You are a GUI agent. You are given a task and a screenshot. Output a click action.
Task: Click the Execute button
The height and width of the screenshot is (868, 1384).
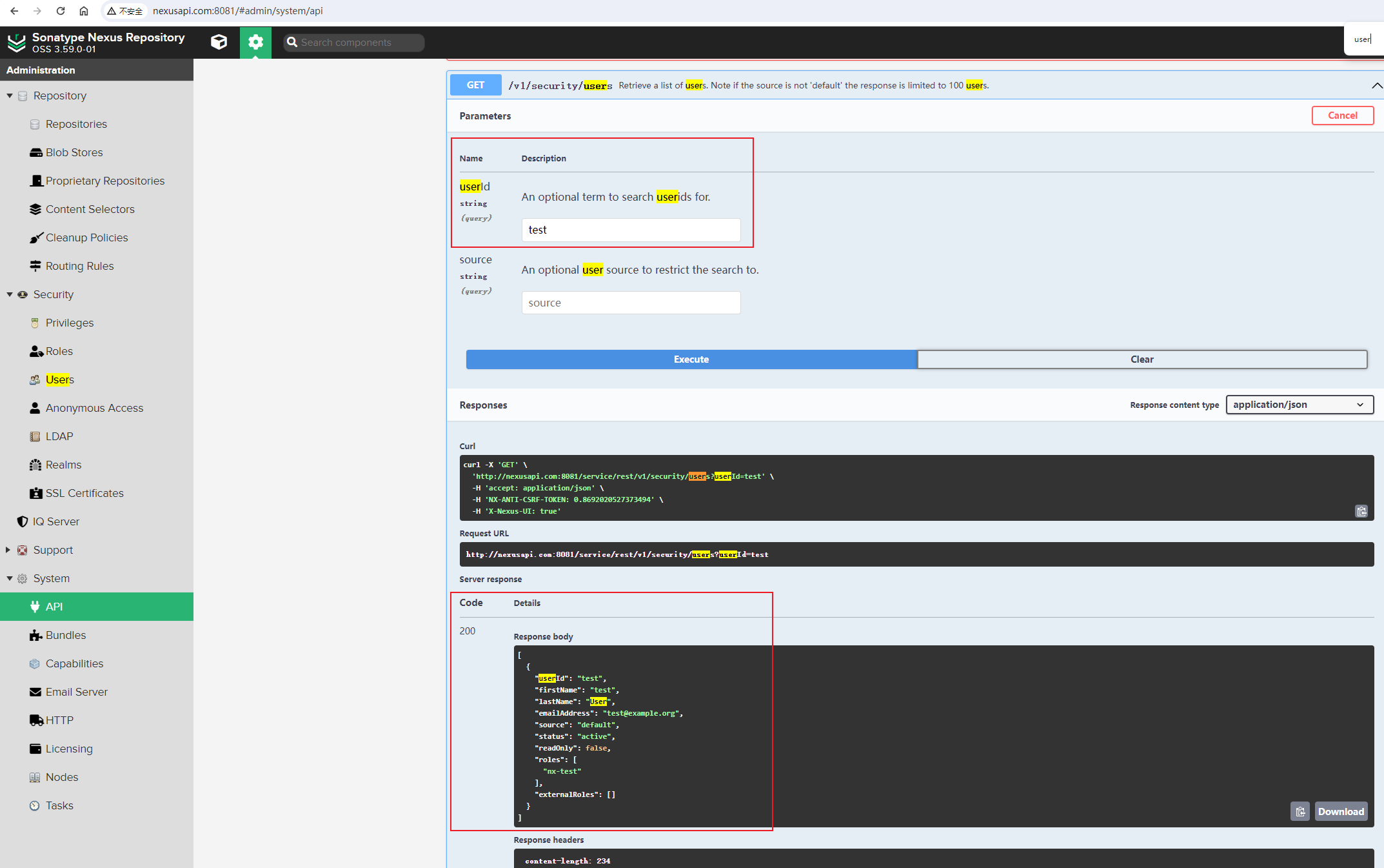click(691, 359)
